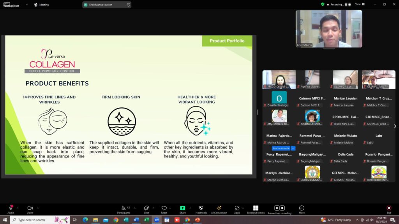Open share options ellipsis on Erick Manna's screen
399x224 pixels.
[x=128, y=5]
